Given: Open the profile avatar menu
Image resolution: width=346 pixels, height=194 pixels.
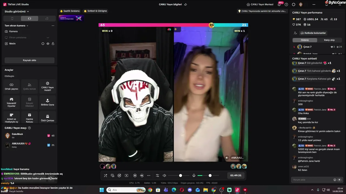Looking at the screenshot, I should pyautogui.click(x=301, y=5).
